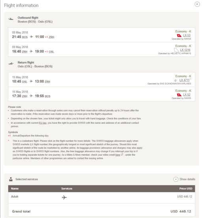Viewport: 203px width, 218px height.
Task: Open flight number LX 53 details
Action: (x=187, y=35)
